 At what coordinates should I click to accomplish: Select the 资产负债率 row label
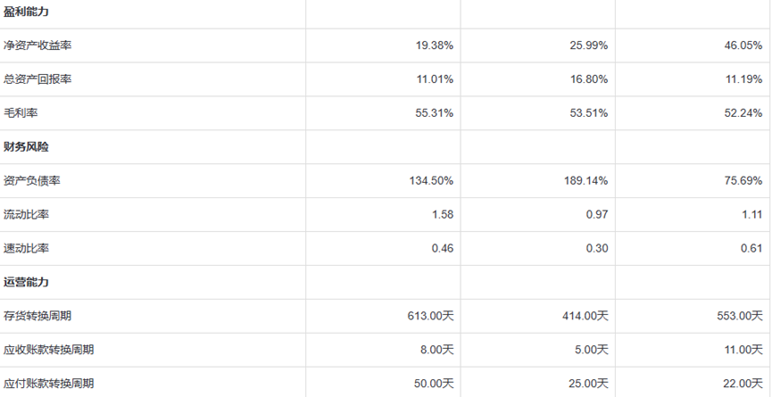pos(33,180)
